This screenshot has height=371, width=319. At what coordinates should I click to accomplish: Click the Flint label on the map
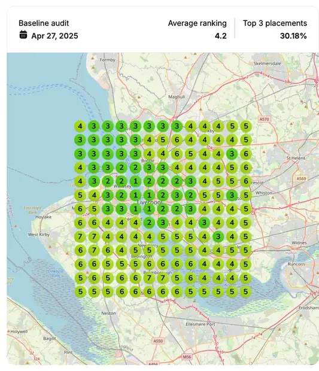[x=68, y=352]
